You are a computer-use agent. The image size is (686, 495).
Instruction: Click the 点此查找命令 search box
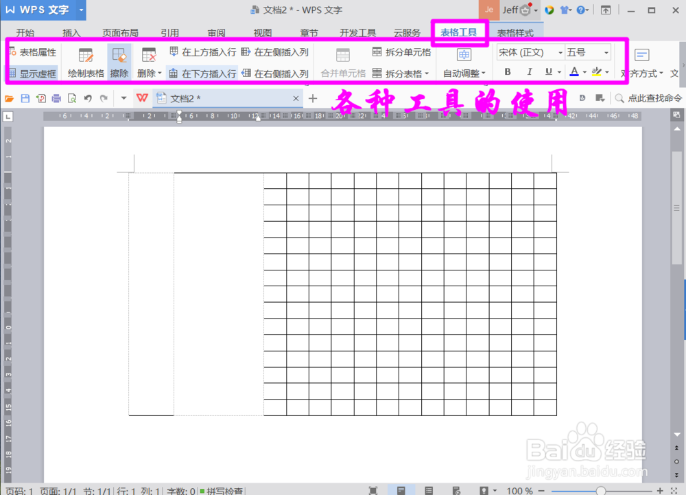click(648, 98)
